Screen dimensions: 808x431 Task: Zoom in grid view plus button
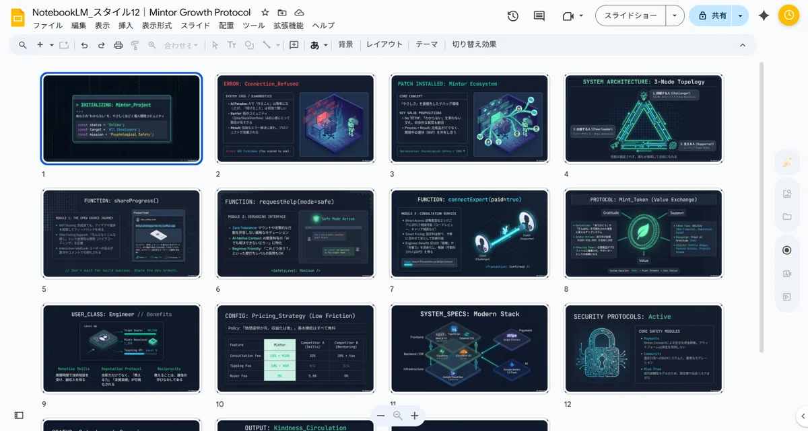coord(414,416)
